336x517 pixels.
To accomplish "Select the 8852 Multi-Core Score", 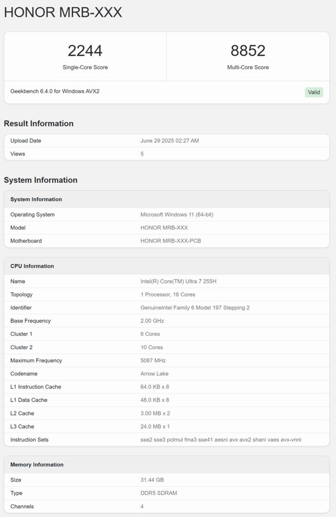I will click(x=248, y=50).
